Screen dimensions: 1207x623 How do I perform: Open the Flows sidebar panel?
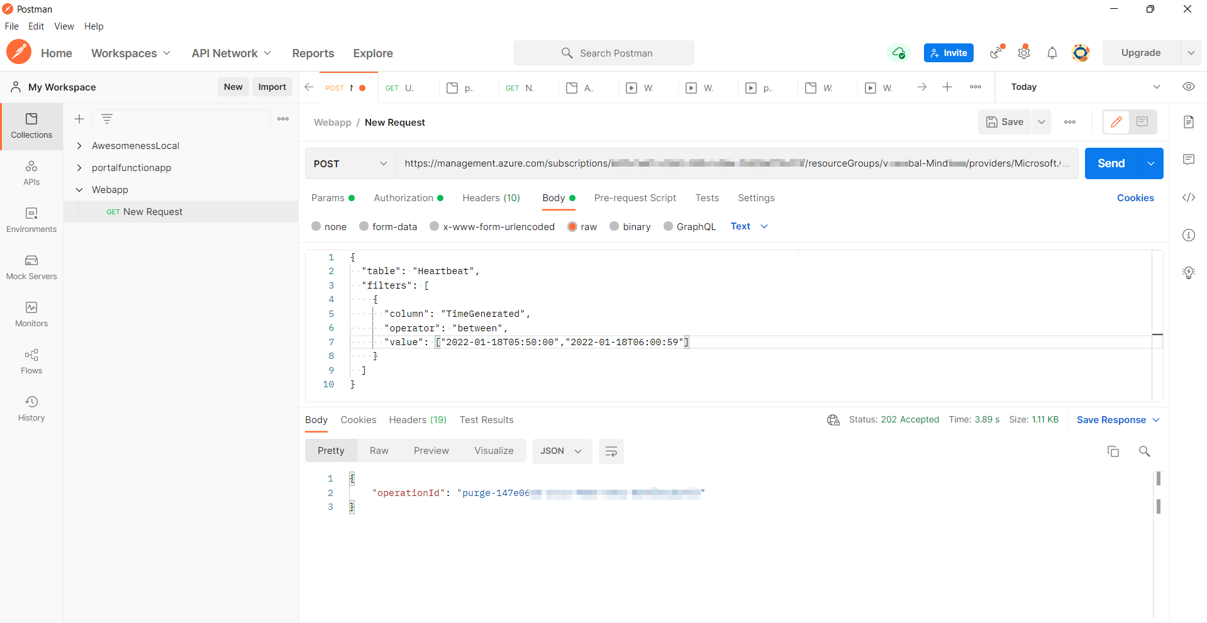(x=31, y=362)
